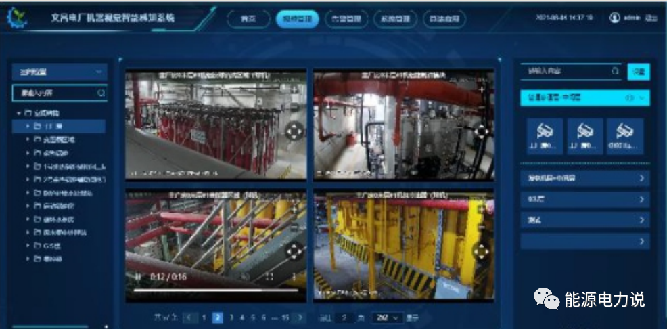Pause the video showing 0:12 / 0:16
The width and height of the screenshot is (667, 329).
point(138,277)
